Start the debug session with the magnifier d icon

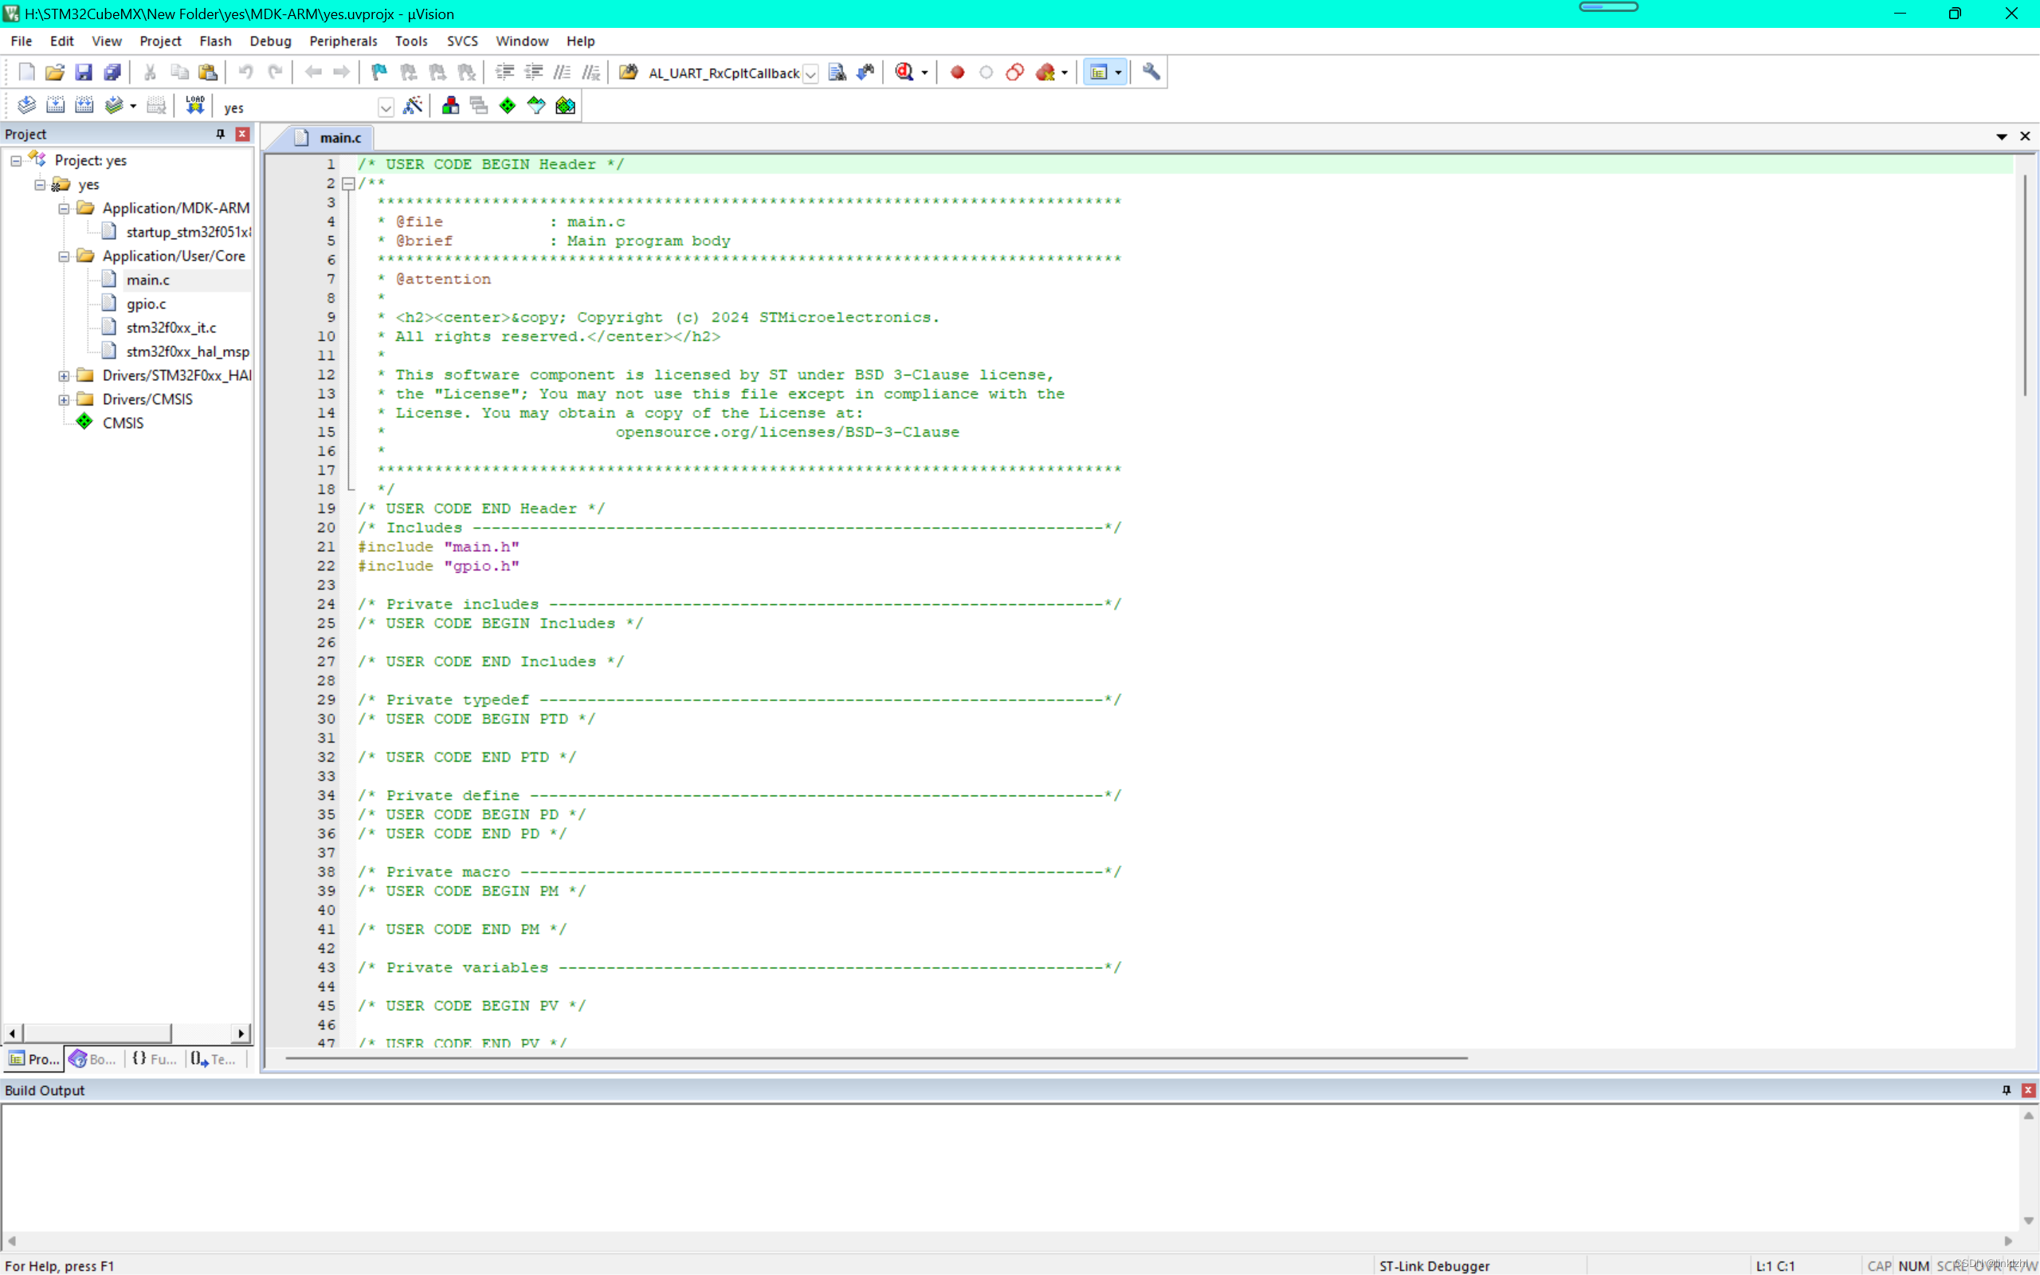click(904, 73)
